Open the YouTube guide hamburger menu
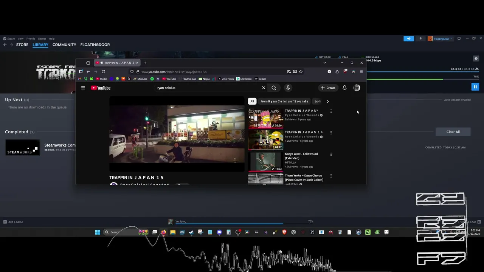 tap(83, 88)
